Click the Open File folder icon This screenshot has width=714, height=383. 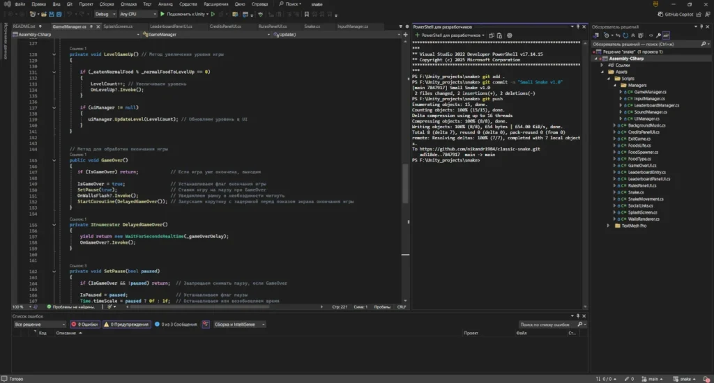(44, 14)
